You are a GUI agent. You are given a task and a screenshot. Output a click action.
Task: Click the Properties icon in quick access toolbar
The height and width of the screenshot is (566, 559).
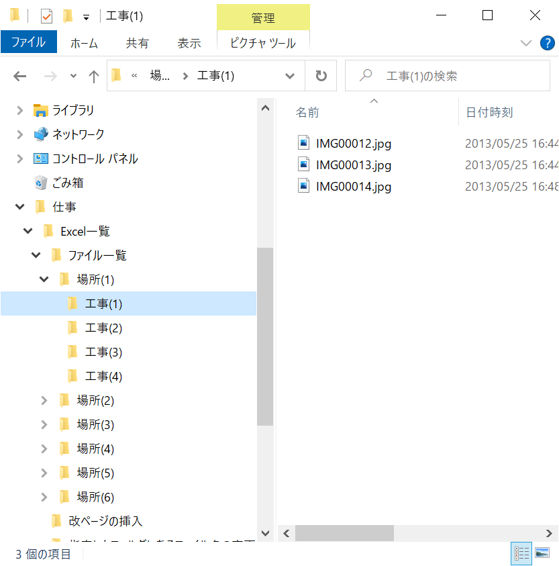coord(46,16)
